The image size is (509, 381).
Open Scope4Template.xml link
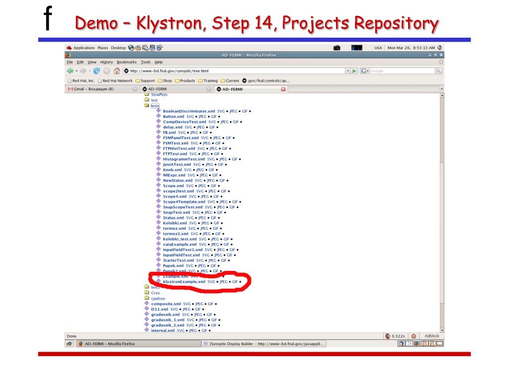[184, 201]
